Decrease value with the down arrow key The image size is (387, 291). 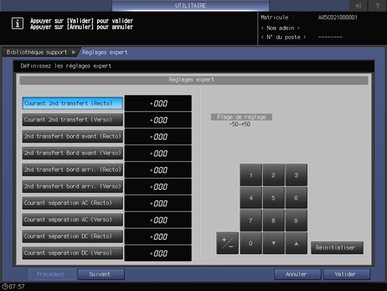tap(273, 243)
